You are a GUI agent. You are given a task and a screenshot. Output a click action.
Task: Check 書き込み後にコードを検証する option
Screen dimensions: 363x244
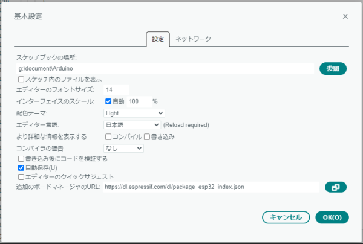(x=21, y=159)
